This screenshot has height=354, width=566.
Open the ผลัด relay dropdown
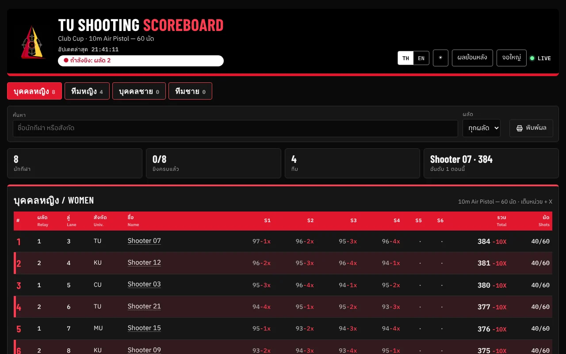(x=482, y=128)
